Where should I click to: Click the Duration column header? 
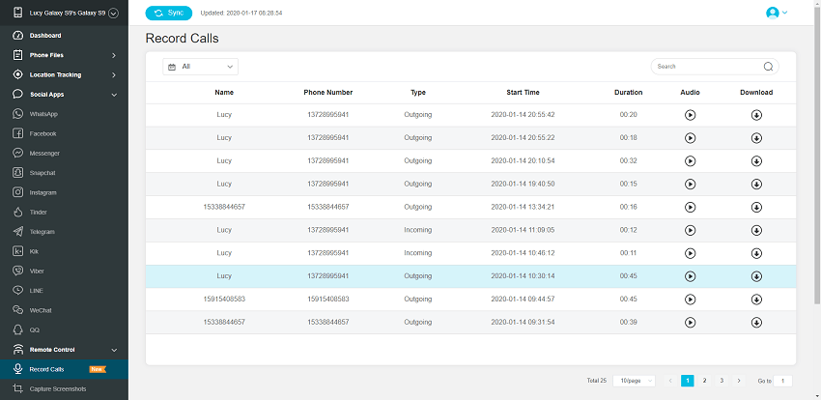[x=629, y=92]
